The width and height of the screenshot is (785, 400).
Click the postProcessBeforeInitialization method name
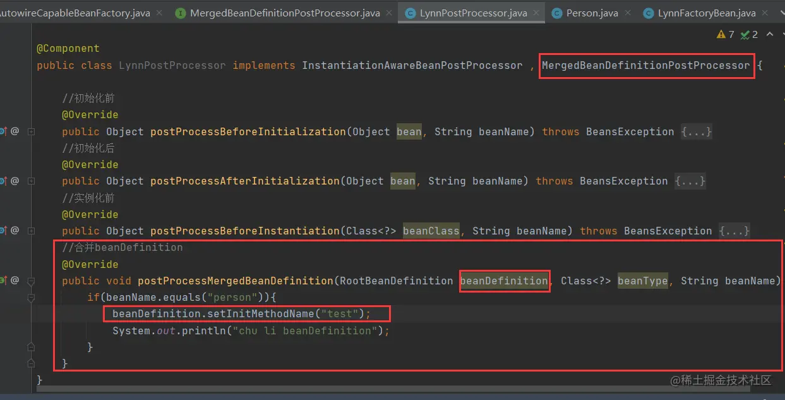click(x=248, y=131)
